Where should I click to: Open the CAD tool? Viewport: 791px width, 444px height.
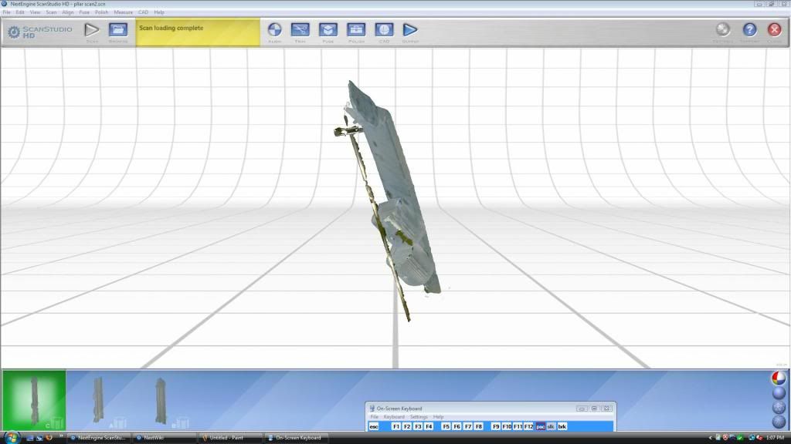[384, 30]
